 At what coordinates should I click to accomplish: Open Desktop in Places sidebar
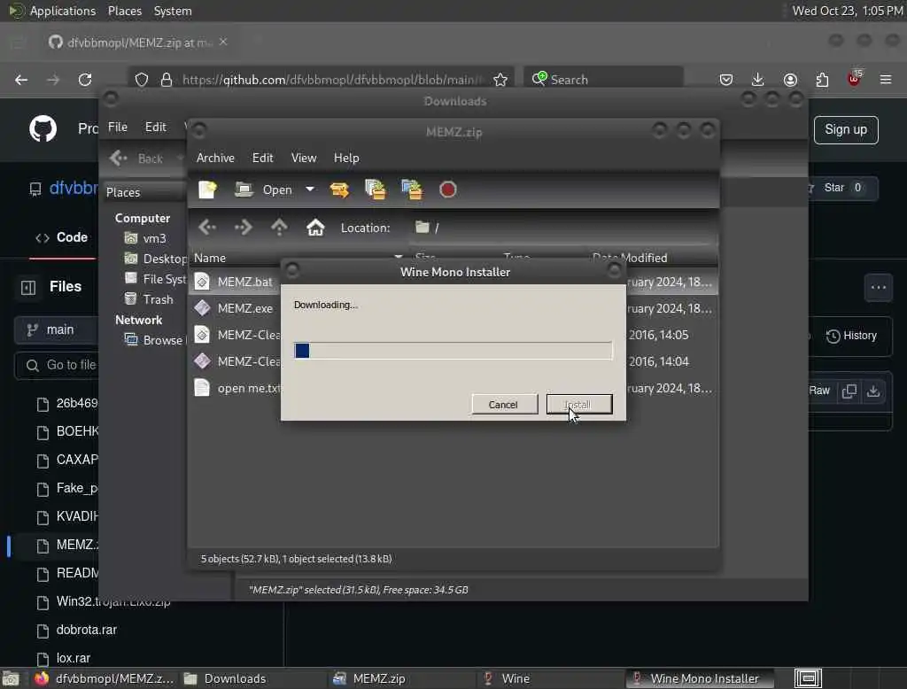156,259
